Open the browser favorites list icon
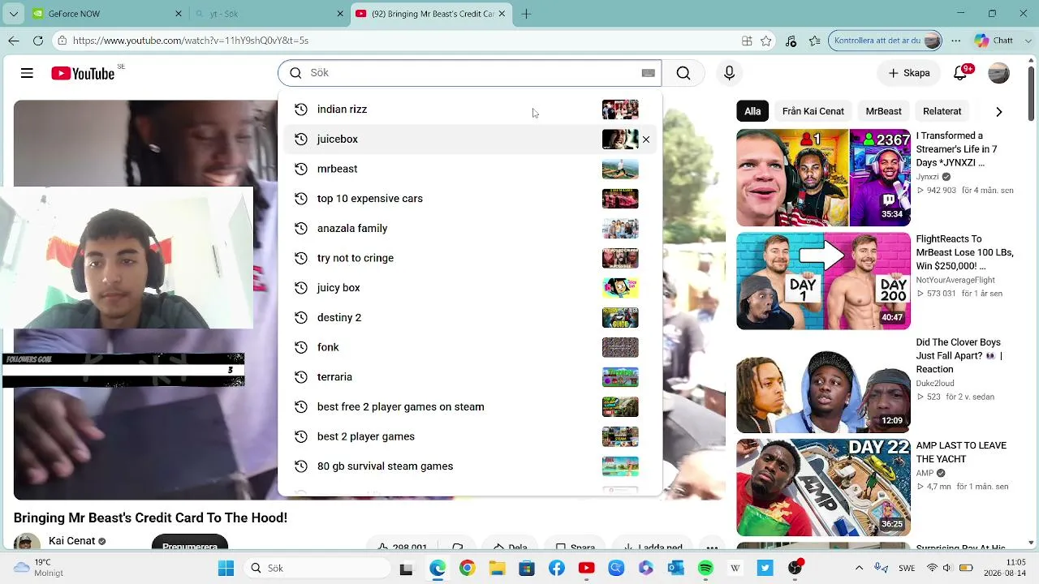The height and width of the screenshot is (584, 1039). pos(815,41)
